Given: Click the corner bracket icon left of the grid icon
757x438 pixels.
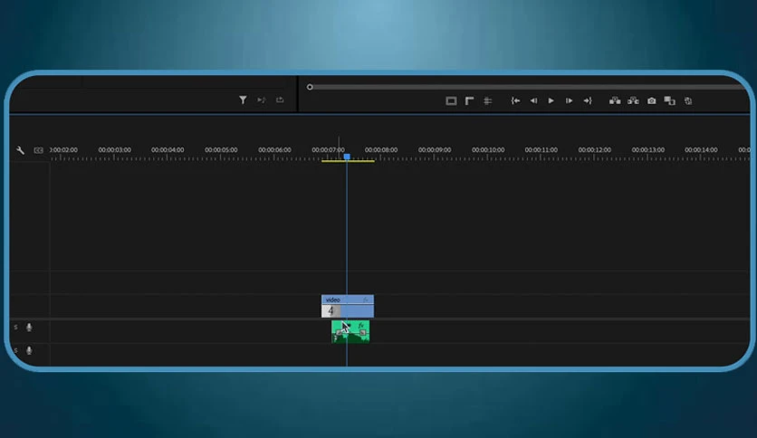Looking at the screenshot, I should click(x=469, y=100).
